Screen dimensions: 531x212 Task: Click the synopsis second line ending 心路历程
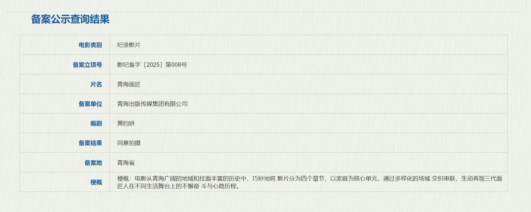179,186
